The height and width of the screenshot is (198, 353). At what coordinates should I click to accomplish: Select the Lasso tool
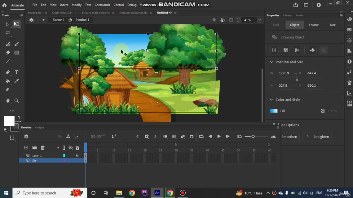(x=8, y=33)
